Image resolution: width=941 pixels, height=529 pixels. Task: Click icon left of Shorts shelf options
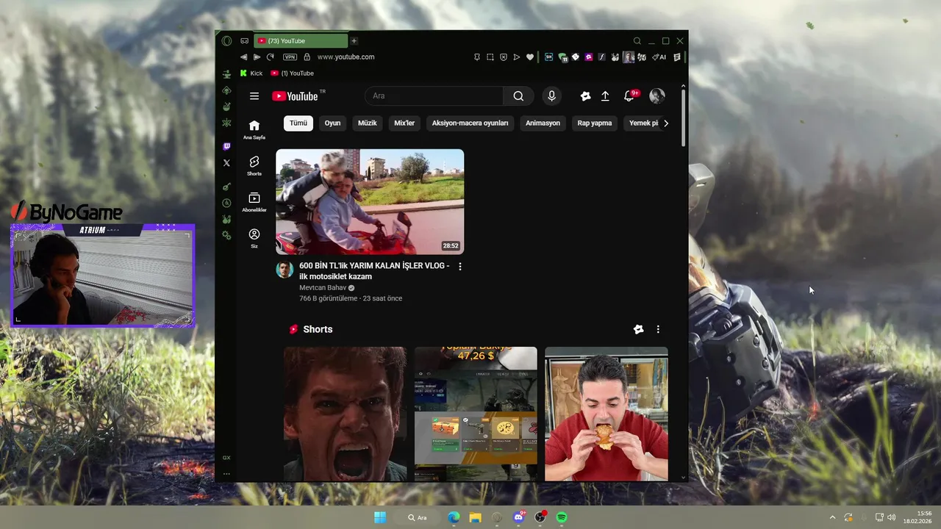click(x=638, y=330)
